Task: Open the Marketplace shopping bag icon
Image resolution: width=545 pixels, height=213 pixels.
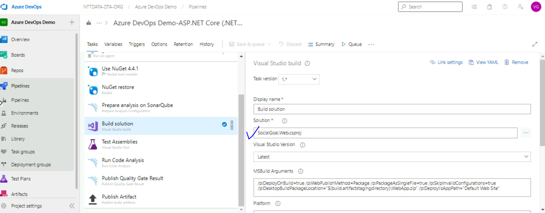Action: (x=489, y=7)
